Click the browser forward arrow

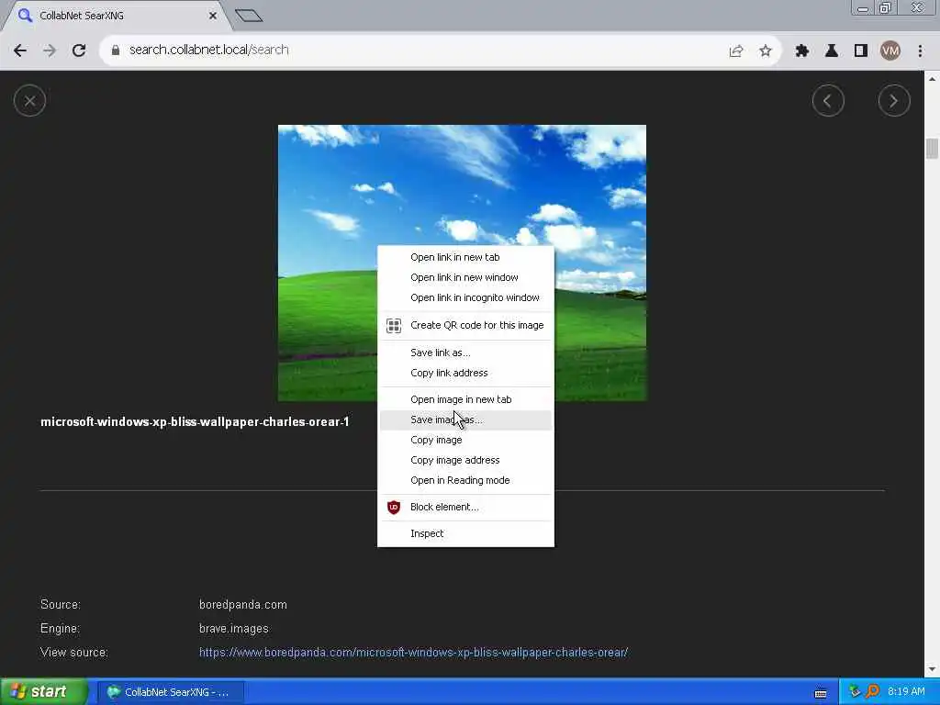pos(50,50)
